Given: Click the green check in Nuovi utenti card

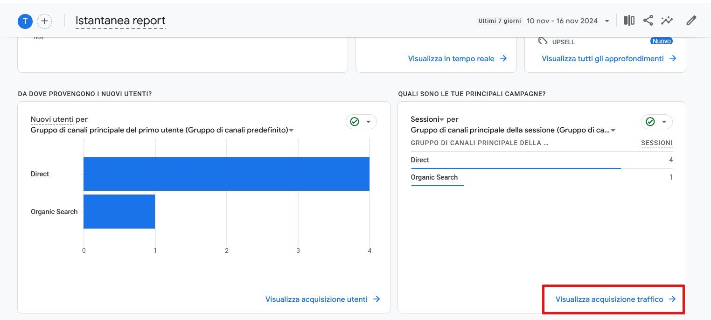Looking at the screenshot, I should [x=355, y=122].
